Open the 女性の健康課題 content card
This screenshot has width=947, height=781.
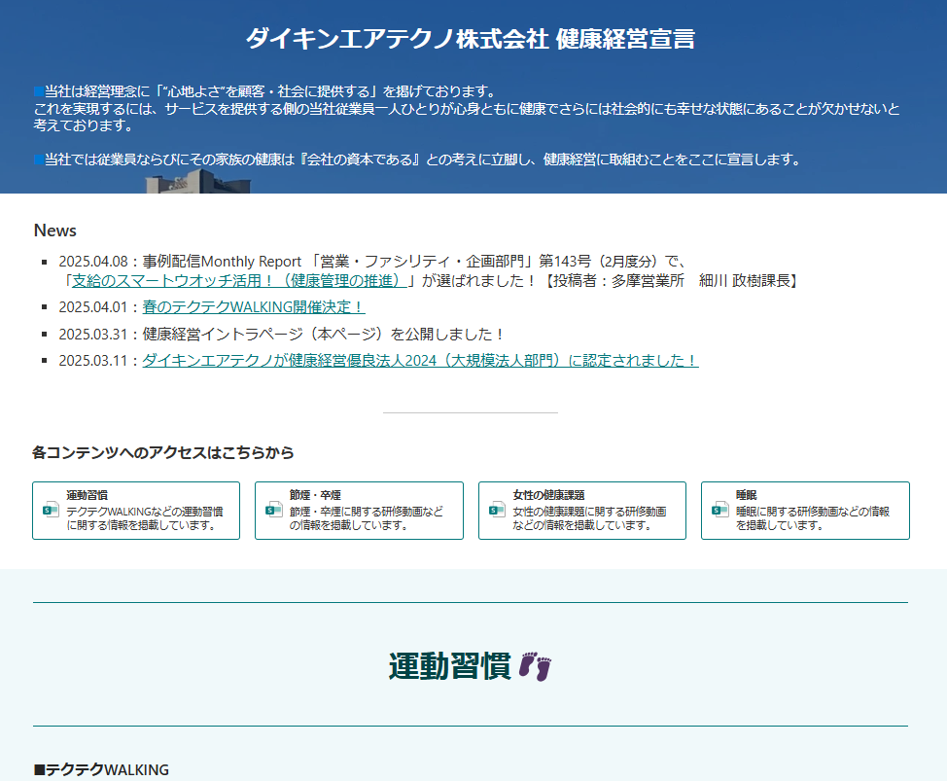click(582, 511)
